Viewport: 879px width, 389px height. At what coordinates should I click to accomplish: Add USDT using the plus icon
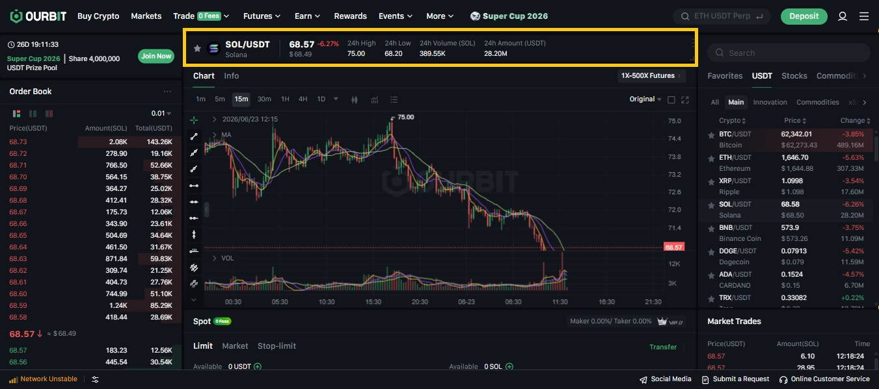tap(258, 367)
